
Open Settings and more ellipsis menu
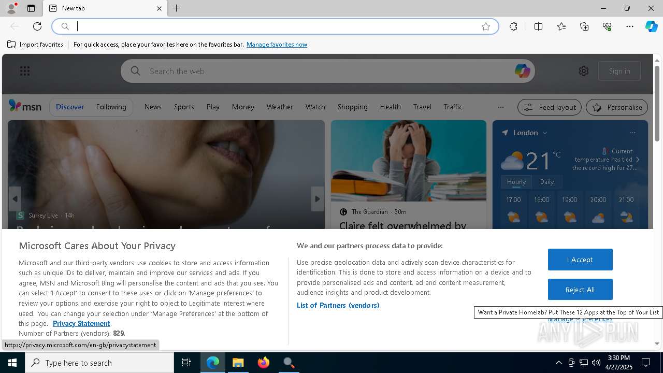[x=630, y=26]
